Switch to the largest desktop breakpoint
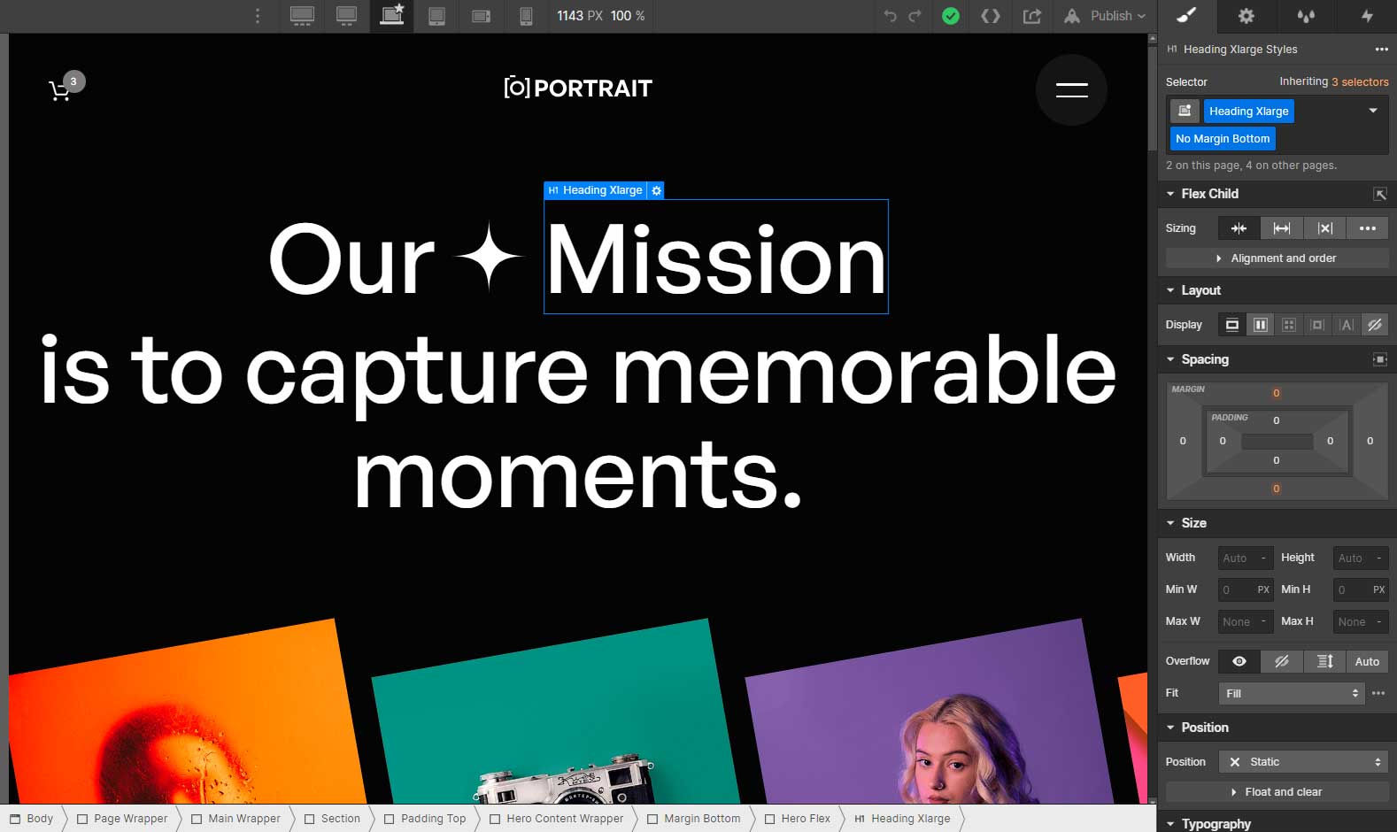Viewport: 1397px width, 832px height. pos(302,16)
